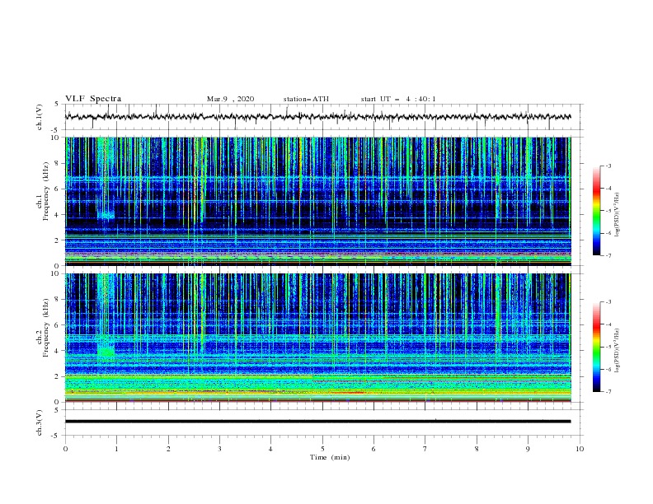Select the ch.1 "Frequency (kHz)" axis label
Image resolution: width=653 pixels, height=504 pixels.
click(x=46, y=191)
